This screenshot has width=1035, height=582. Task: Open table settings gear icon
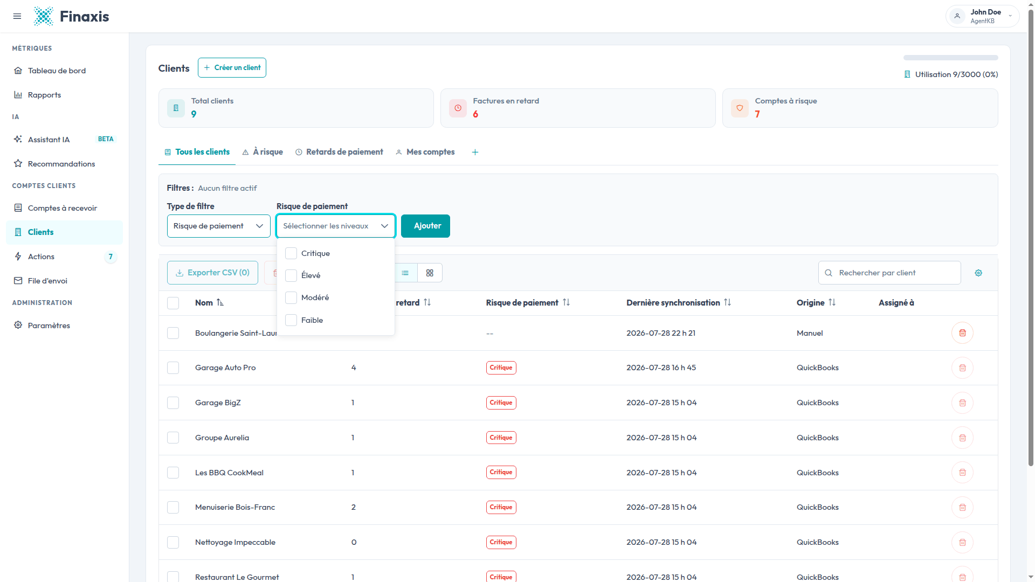(978, 273)
